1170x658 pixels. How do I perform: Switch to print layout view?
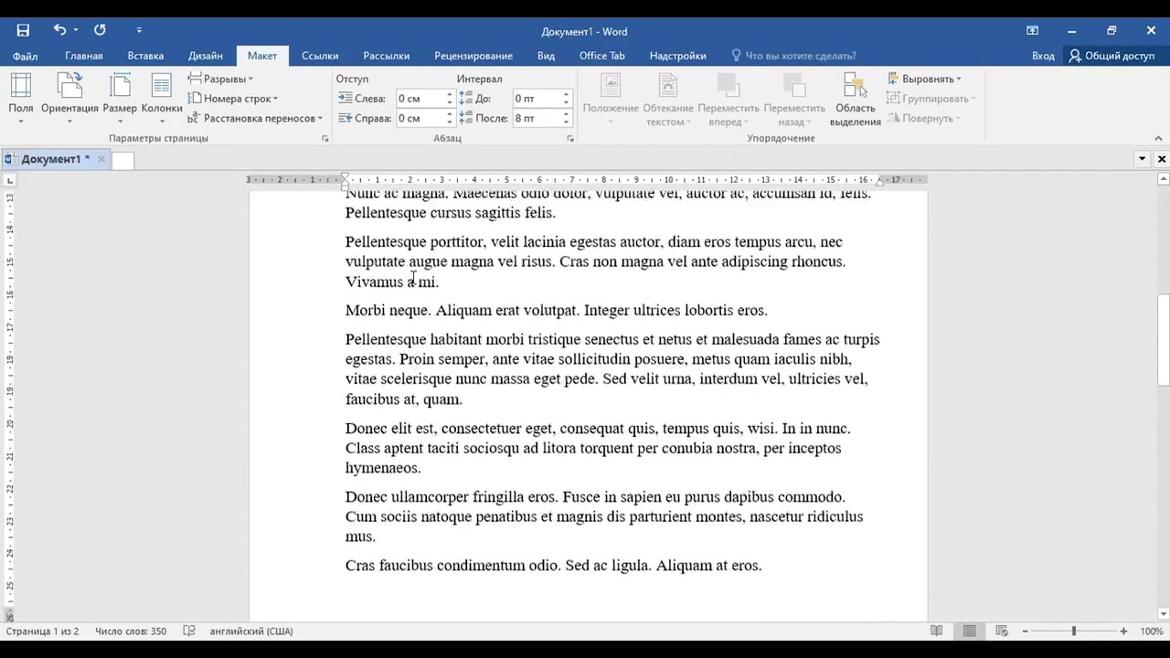tap(969, 631)
